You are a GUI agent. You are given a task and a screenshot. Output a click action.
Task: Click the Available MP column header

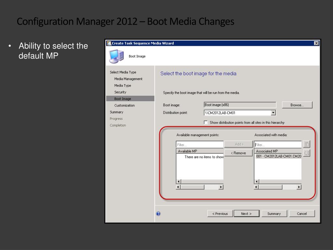200,151
